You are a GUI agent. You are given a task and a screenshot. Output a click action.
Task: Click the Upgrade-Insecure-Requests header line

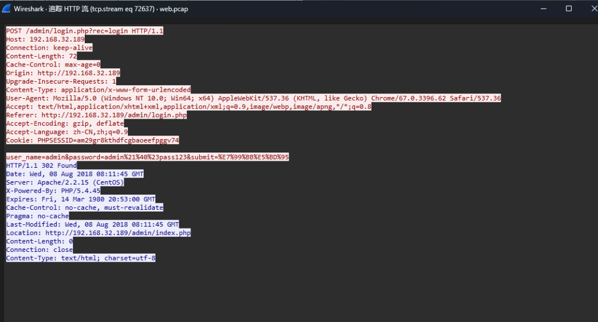click(x=61, y=81)
